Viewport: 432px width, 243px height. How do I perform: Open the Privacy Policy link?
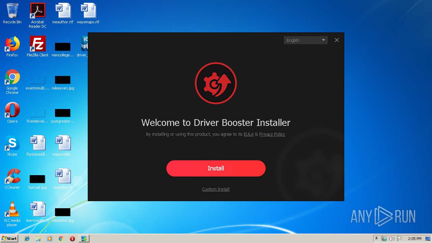272,134
